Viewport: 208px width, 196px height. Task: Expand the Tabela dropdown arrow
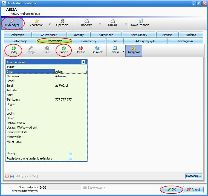tap(123, 51)
